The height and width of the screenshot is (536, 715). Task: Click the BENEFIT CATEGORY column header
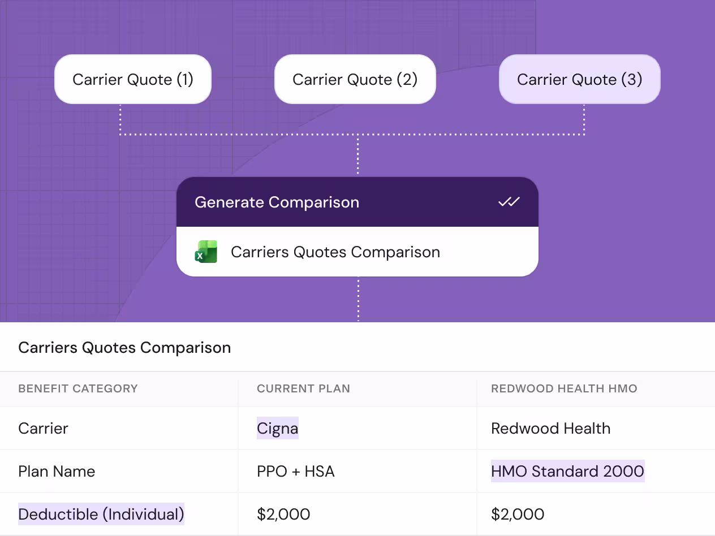78,388
